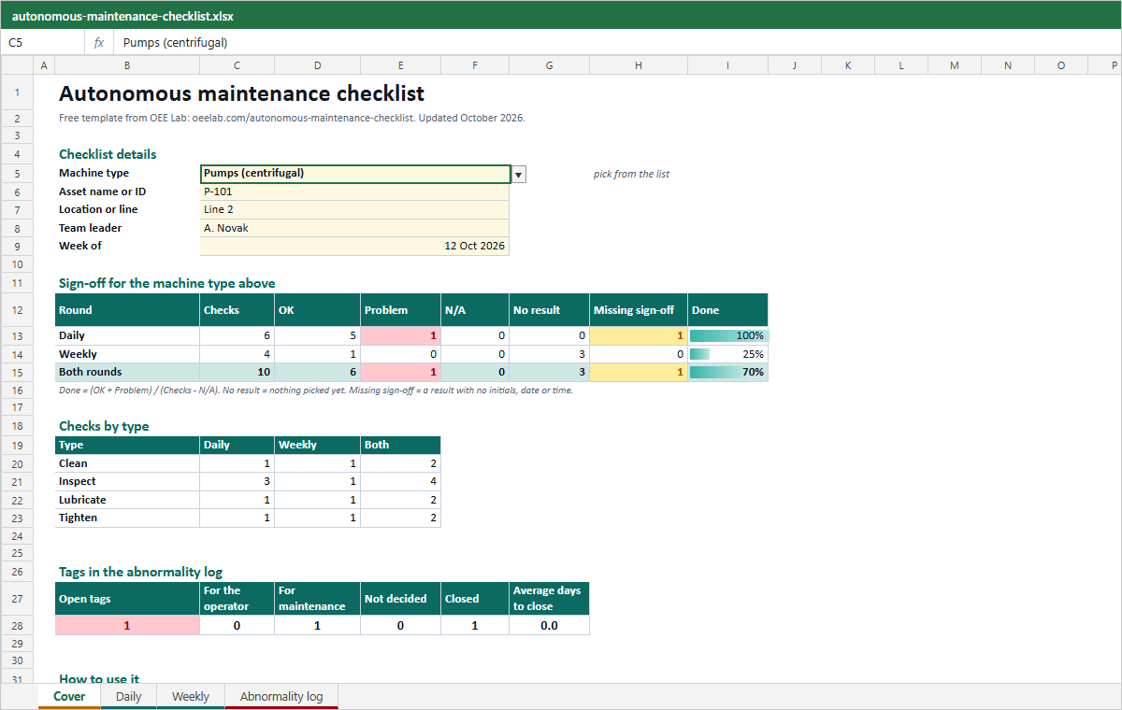Click the average days value 0.0
The height and width of the screenshot is (710, 1122).
pyautogui.click(x=549, y=625)
